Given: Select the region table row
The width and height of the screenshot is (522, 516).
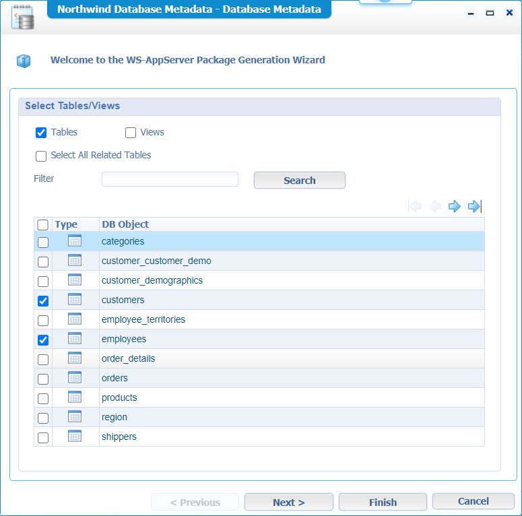Looking at the screenshot, I should pos(269,417).
